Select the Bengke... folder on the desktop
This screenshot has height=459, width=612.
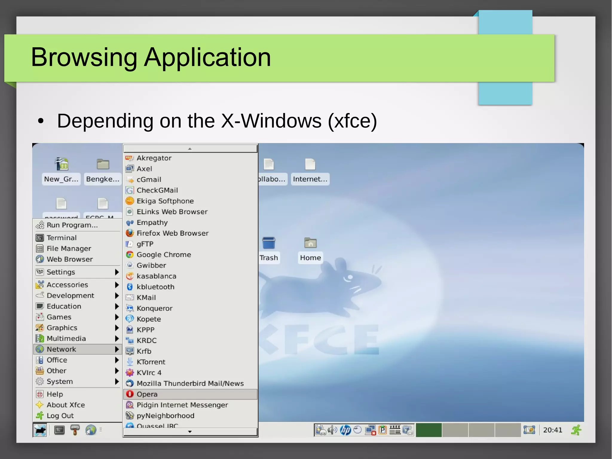tap(103, 171)
